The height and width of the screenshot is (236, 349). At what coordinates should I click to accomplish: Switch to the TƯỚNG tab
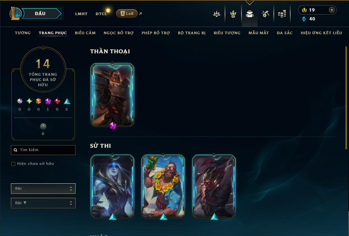23,33
